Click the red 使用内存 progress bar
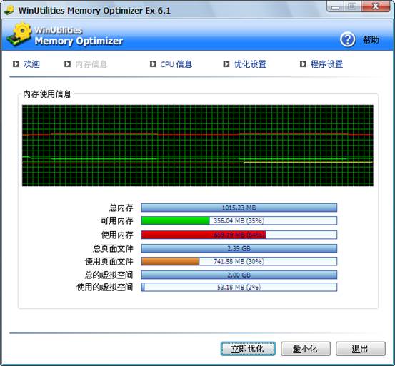 pos(239,235)
